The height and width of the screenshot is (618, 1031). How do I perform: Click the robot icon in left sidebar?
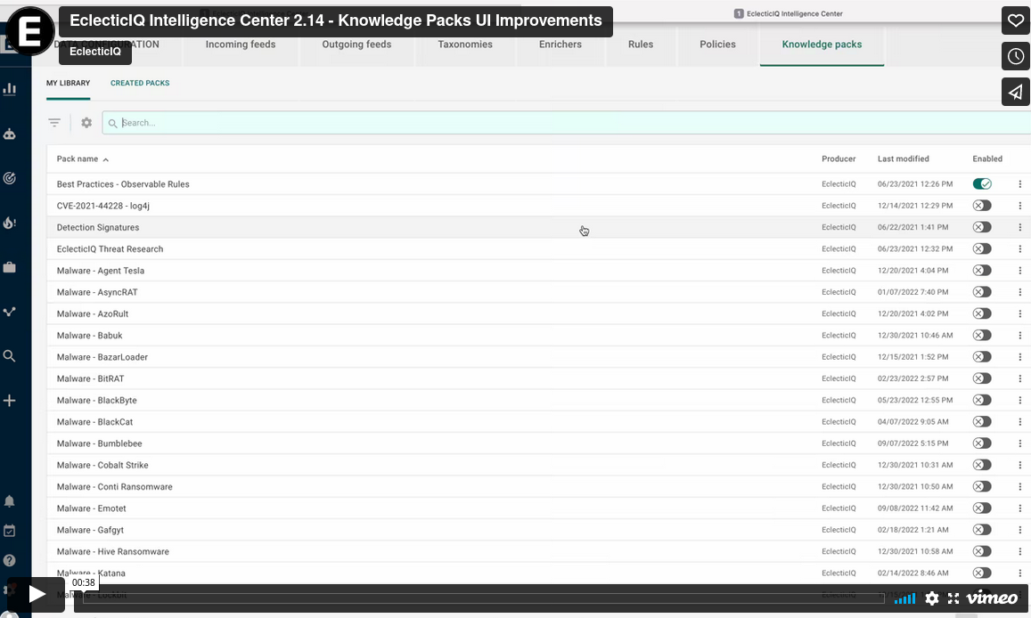click(10, 134)
